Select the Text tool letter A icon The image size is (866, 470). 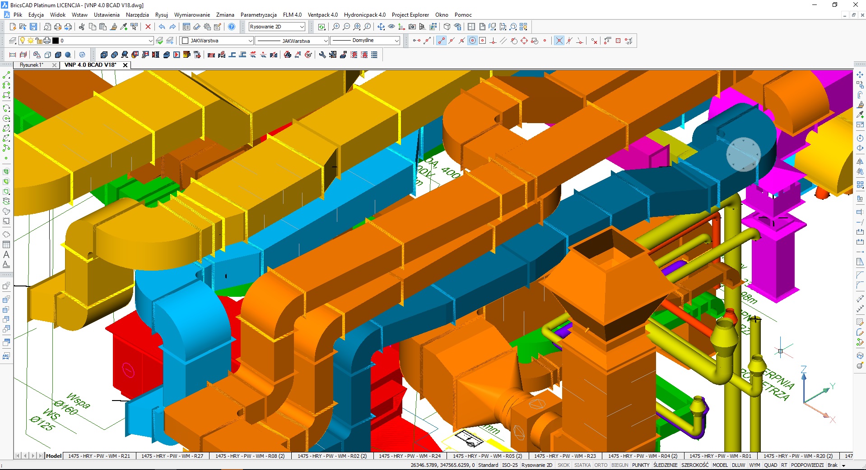6,255
